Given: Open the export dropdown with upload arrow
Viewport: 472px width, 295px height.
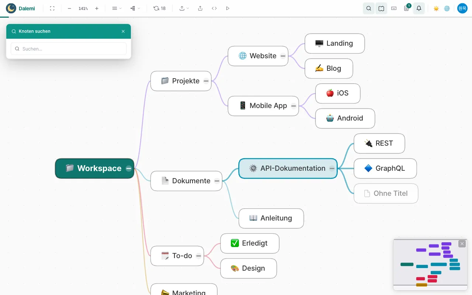Looking at the screenshot, I should pos(184,8).
